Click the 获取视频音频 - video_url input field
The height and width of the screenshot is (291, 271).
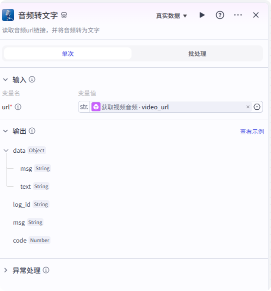click(x=170, y=107)
